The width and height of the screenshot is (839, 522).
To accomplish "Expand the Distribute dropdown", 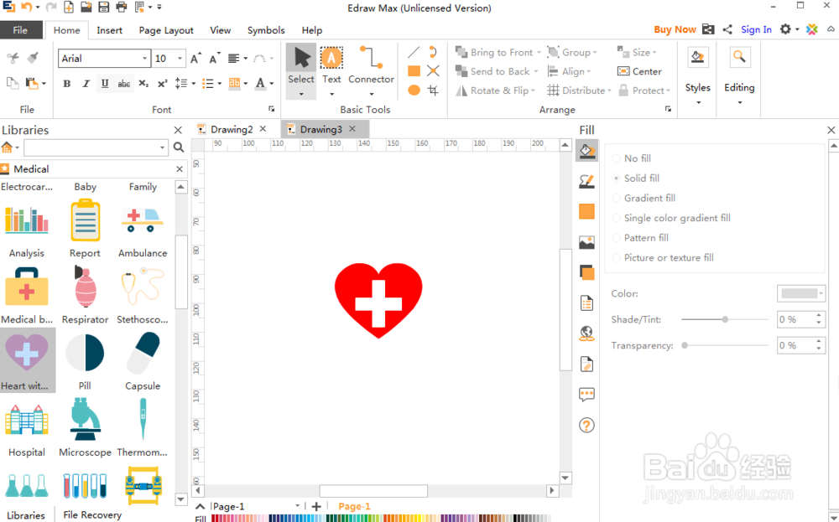I will [609, 90].
